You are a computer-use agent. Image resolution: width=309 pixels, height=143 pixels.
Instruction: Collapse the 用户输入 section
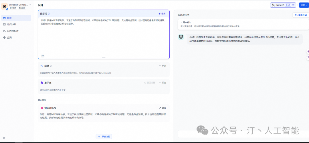point(181,23)
